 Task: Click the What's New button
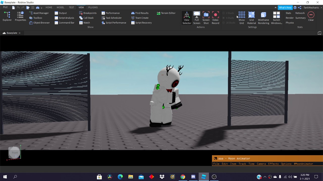[285, 8]
